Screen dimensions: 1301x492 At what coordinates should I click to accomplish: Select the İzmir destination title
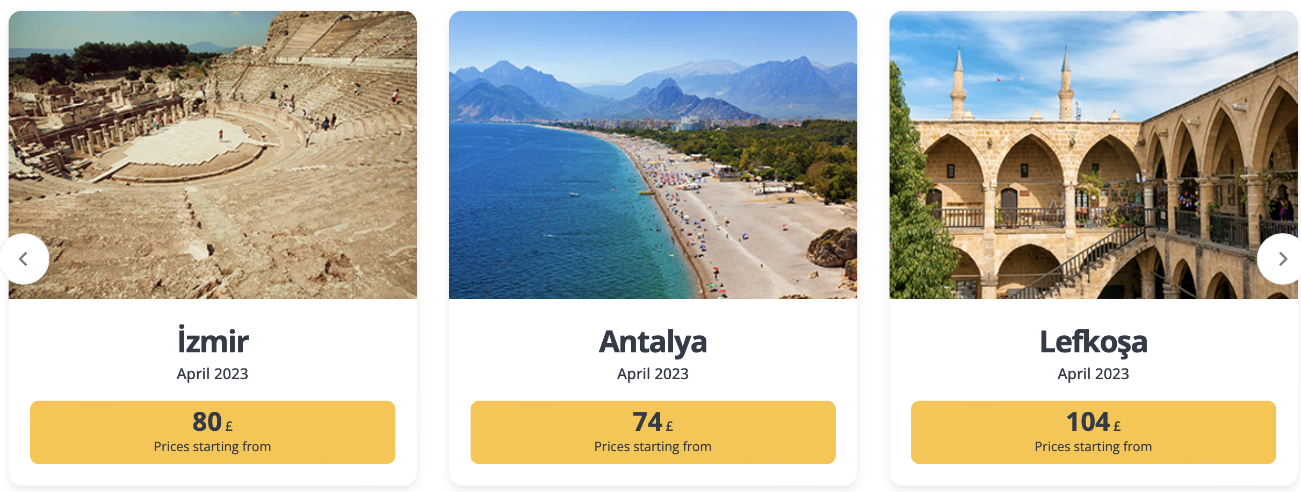213,341
